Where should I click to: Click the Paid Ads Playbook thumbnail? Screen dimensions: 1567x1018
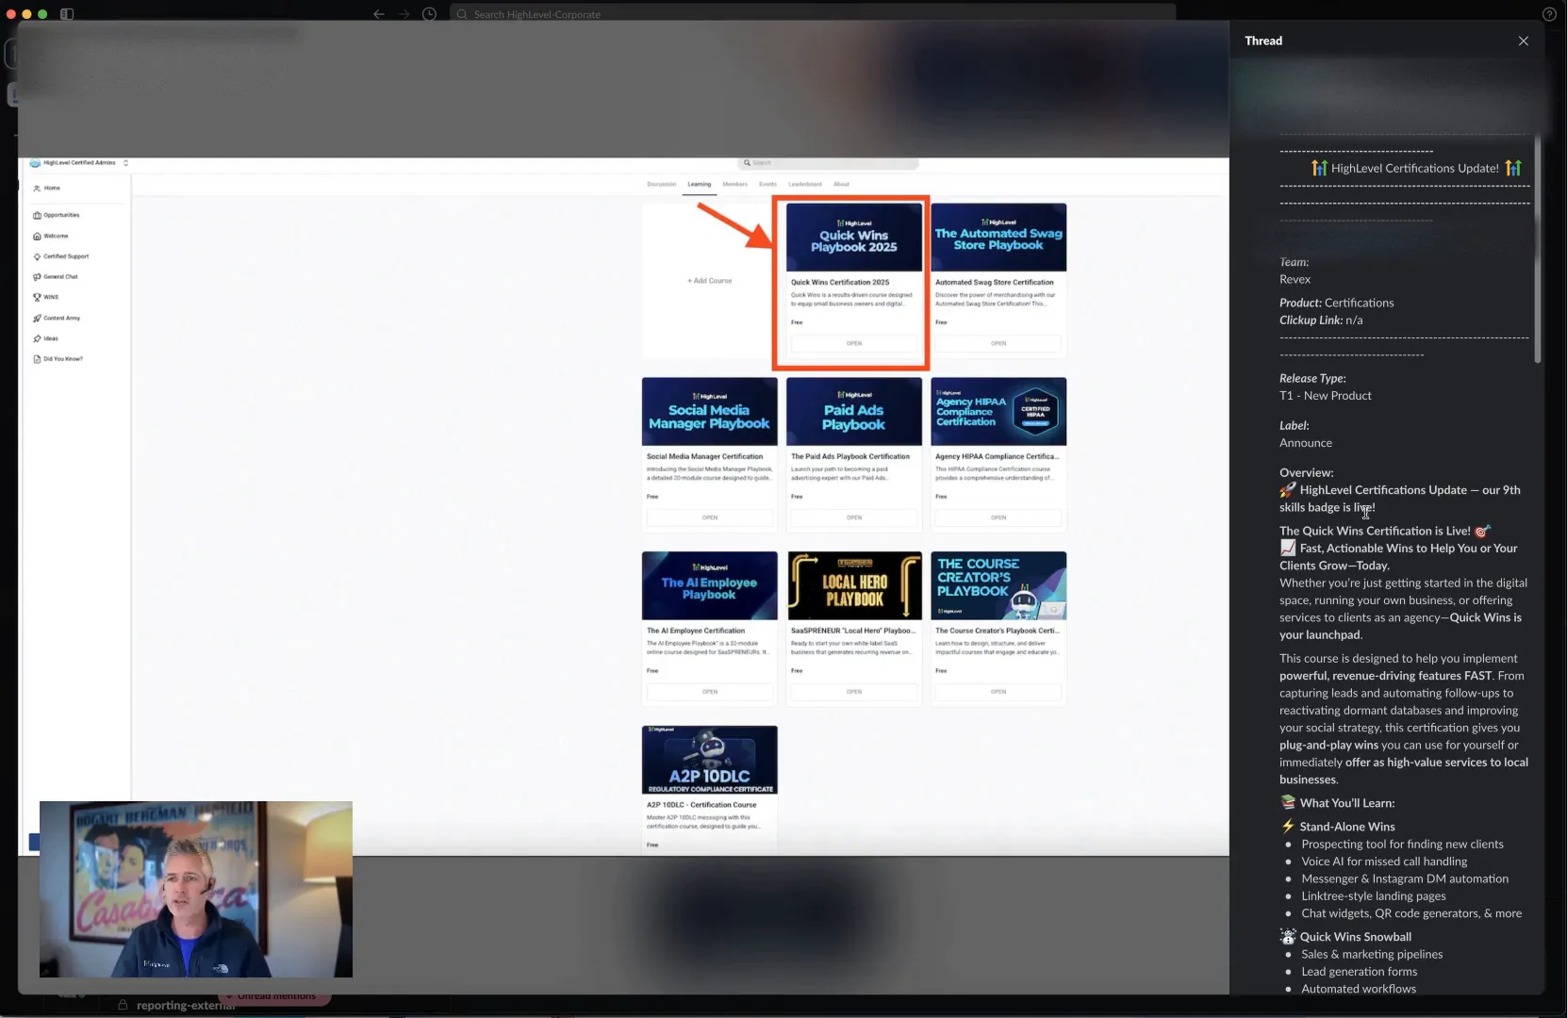[854, 412]
